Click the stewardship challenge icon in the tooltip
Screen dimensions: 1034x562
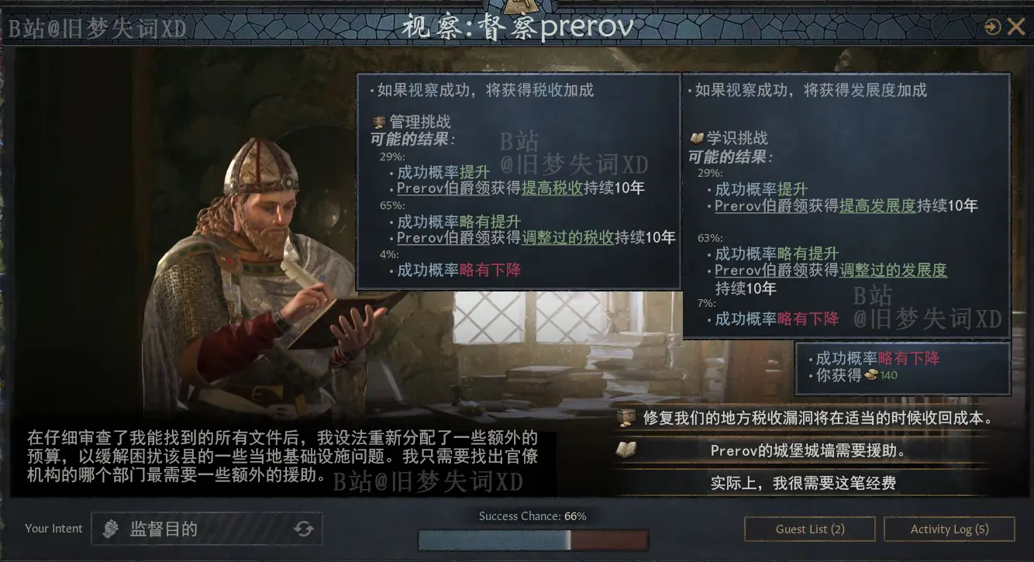pos(379,122)
